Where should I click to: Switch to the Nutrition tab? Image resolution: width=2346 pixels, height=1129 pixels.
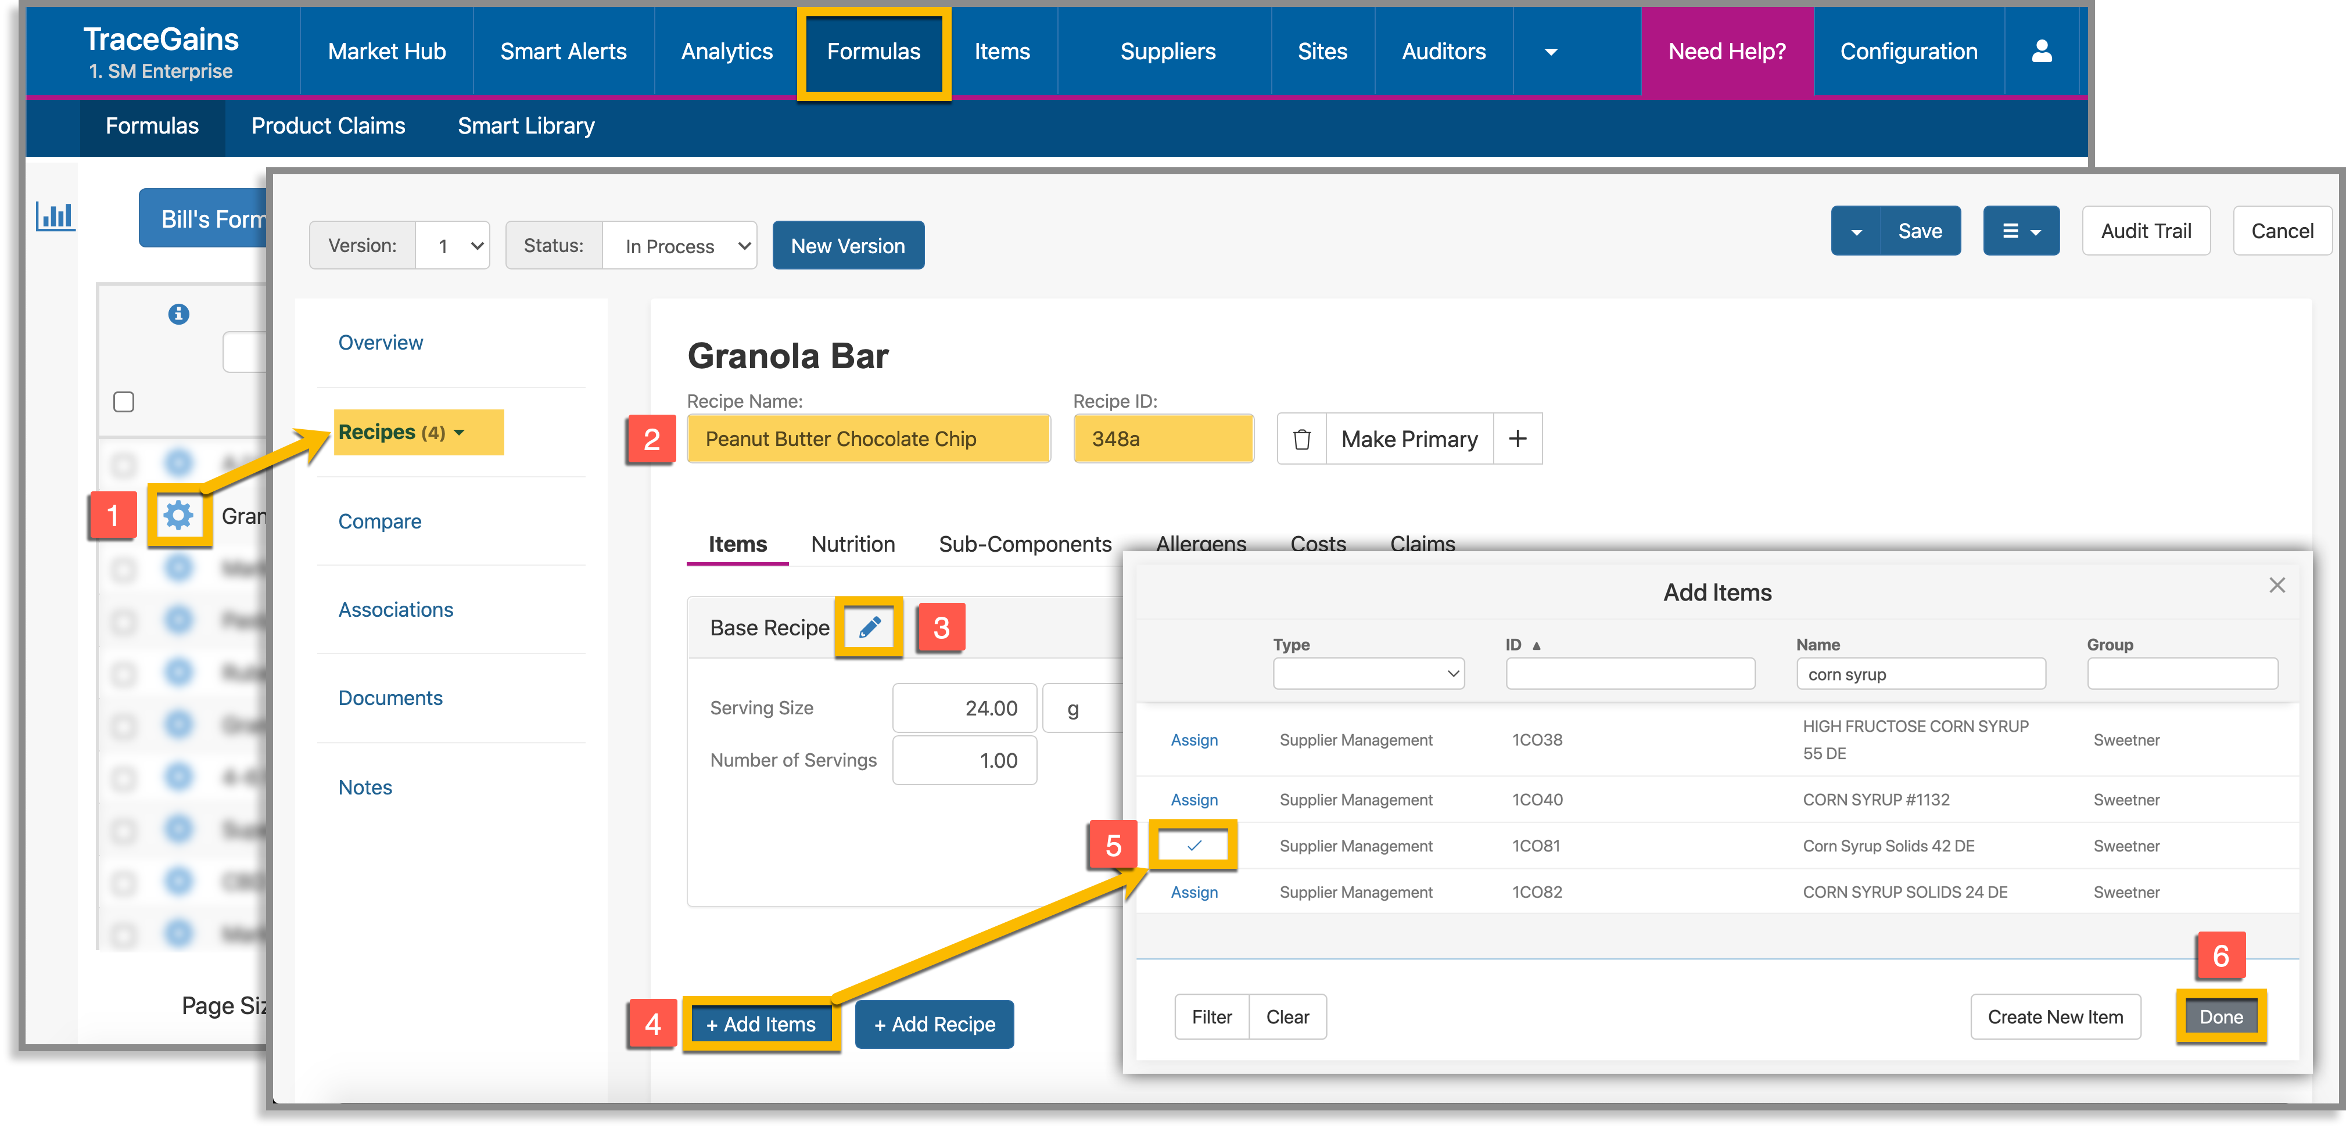[852, 545]
